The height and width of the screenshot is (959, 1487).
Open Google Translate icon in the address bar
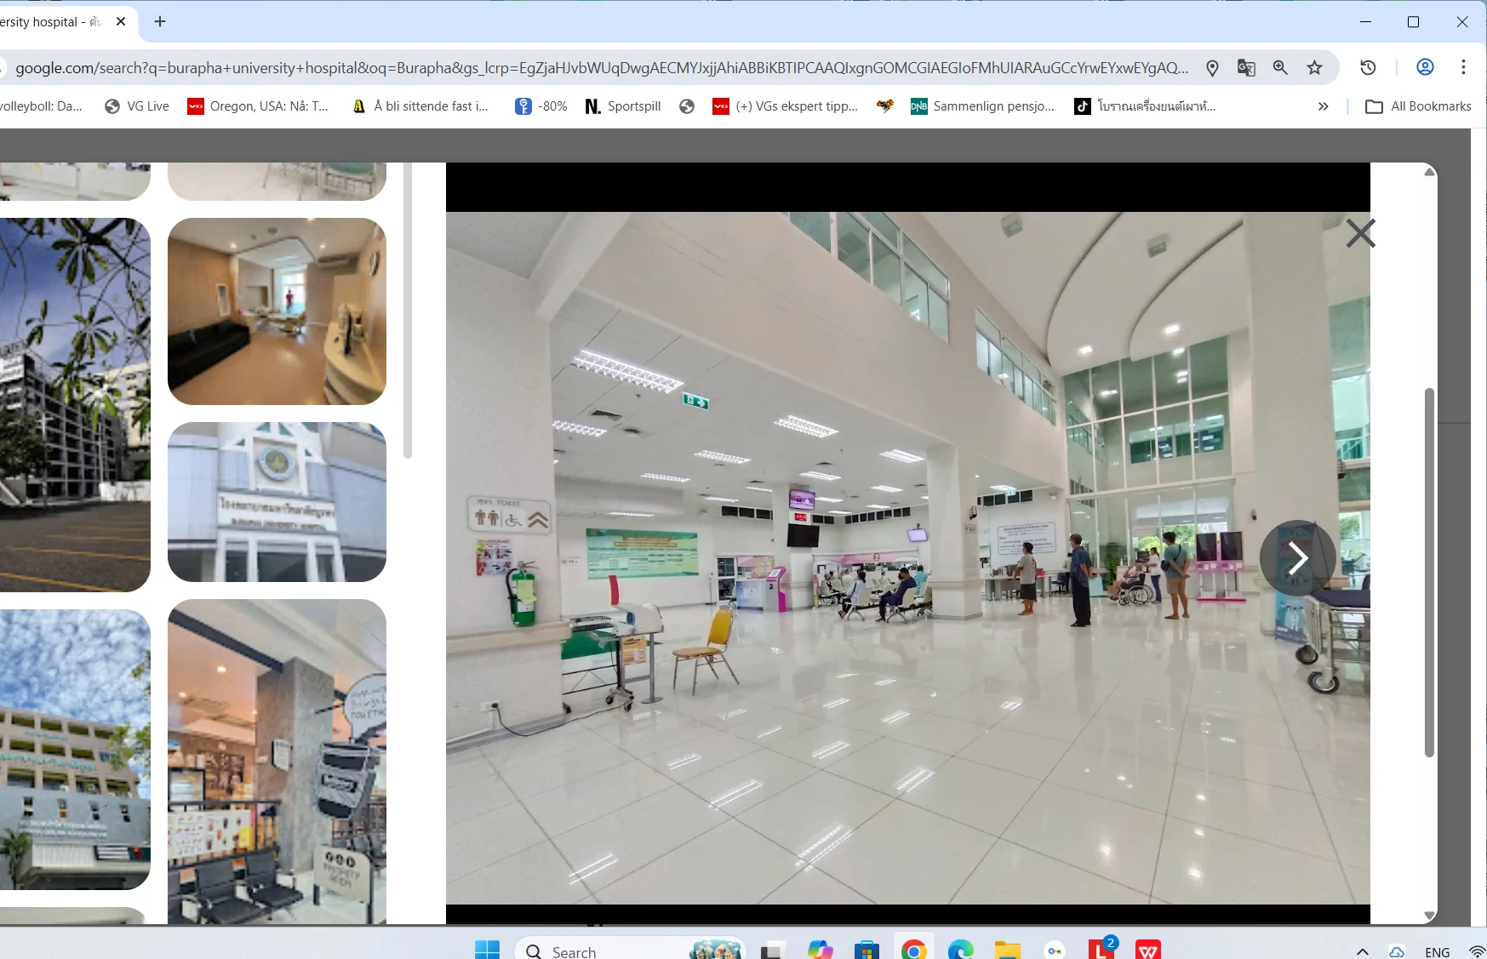1246,67
